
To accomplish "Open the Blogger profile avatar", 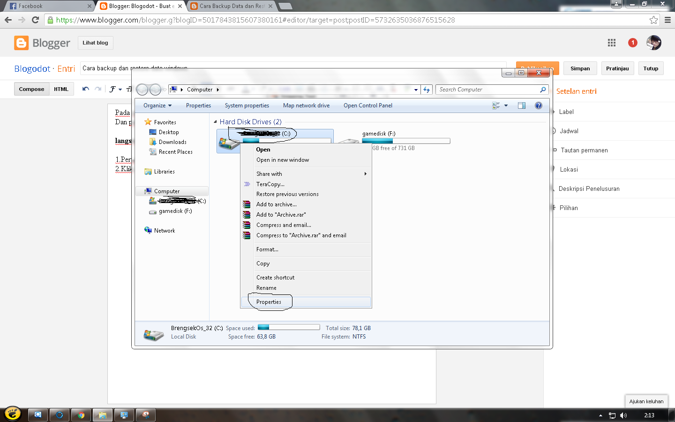I will [x=653, y=43].
